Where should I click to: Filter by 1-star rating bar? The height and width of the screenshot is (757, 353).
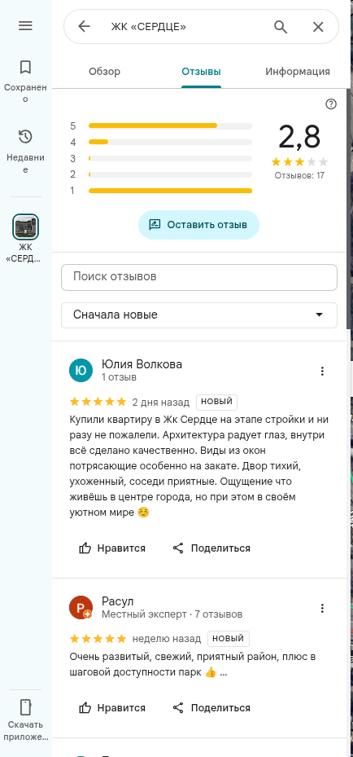(161, 191)
